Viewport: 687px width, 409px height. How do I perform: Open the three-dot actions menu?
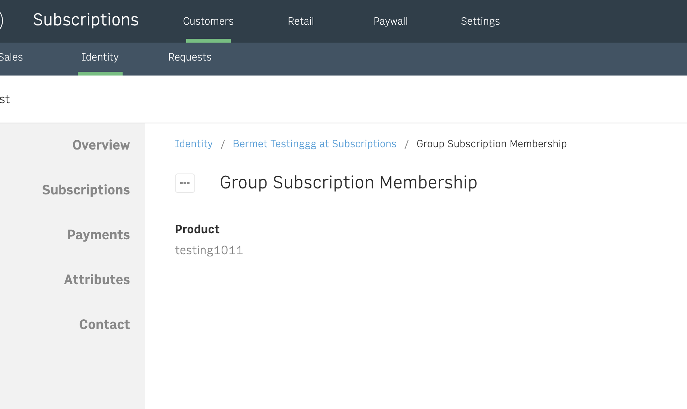pyautogui.click(x=185, y=183)
